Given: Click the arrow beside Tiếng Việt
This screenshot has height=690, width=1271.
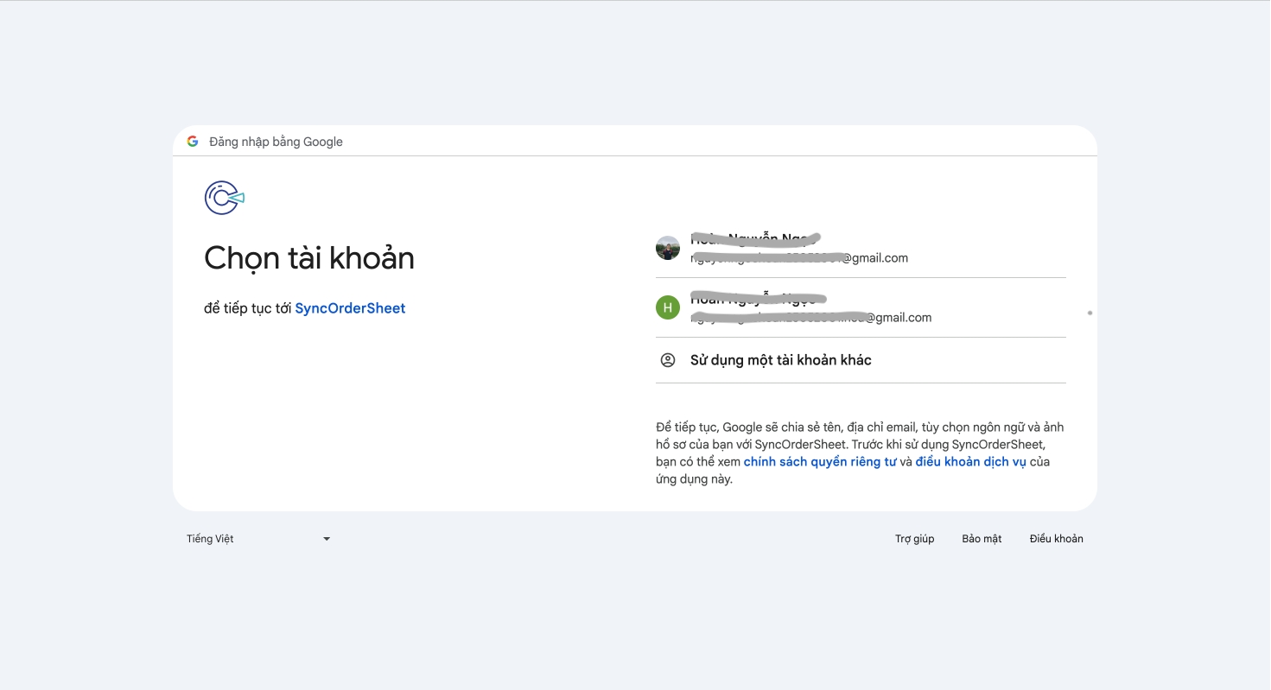Looking at the screenshot, I should click(327, 539).
